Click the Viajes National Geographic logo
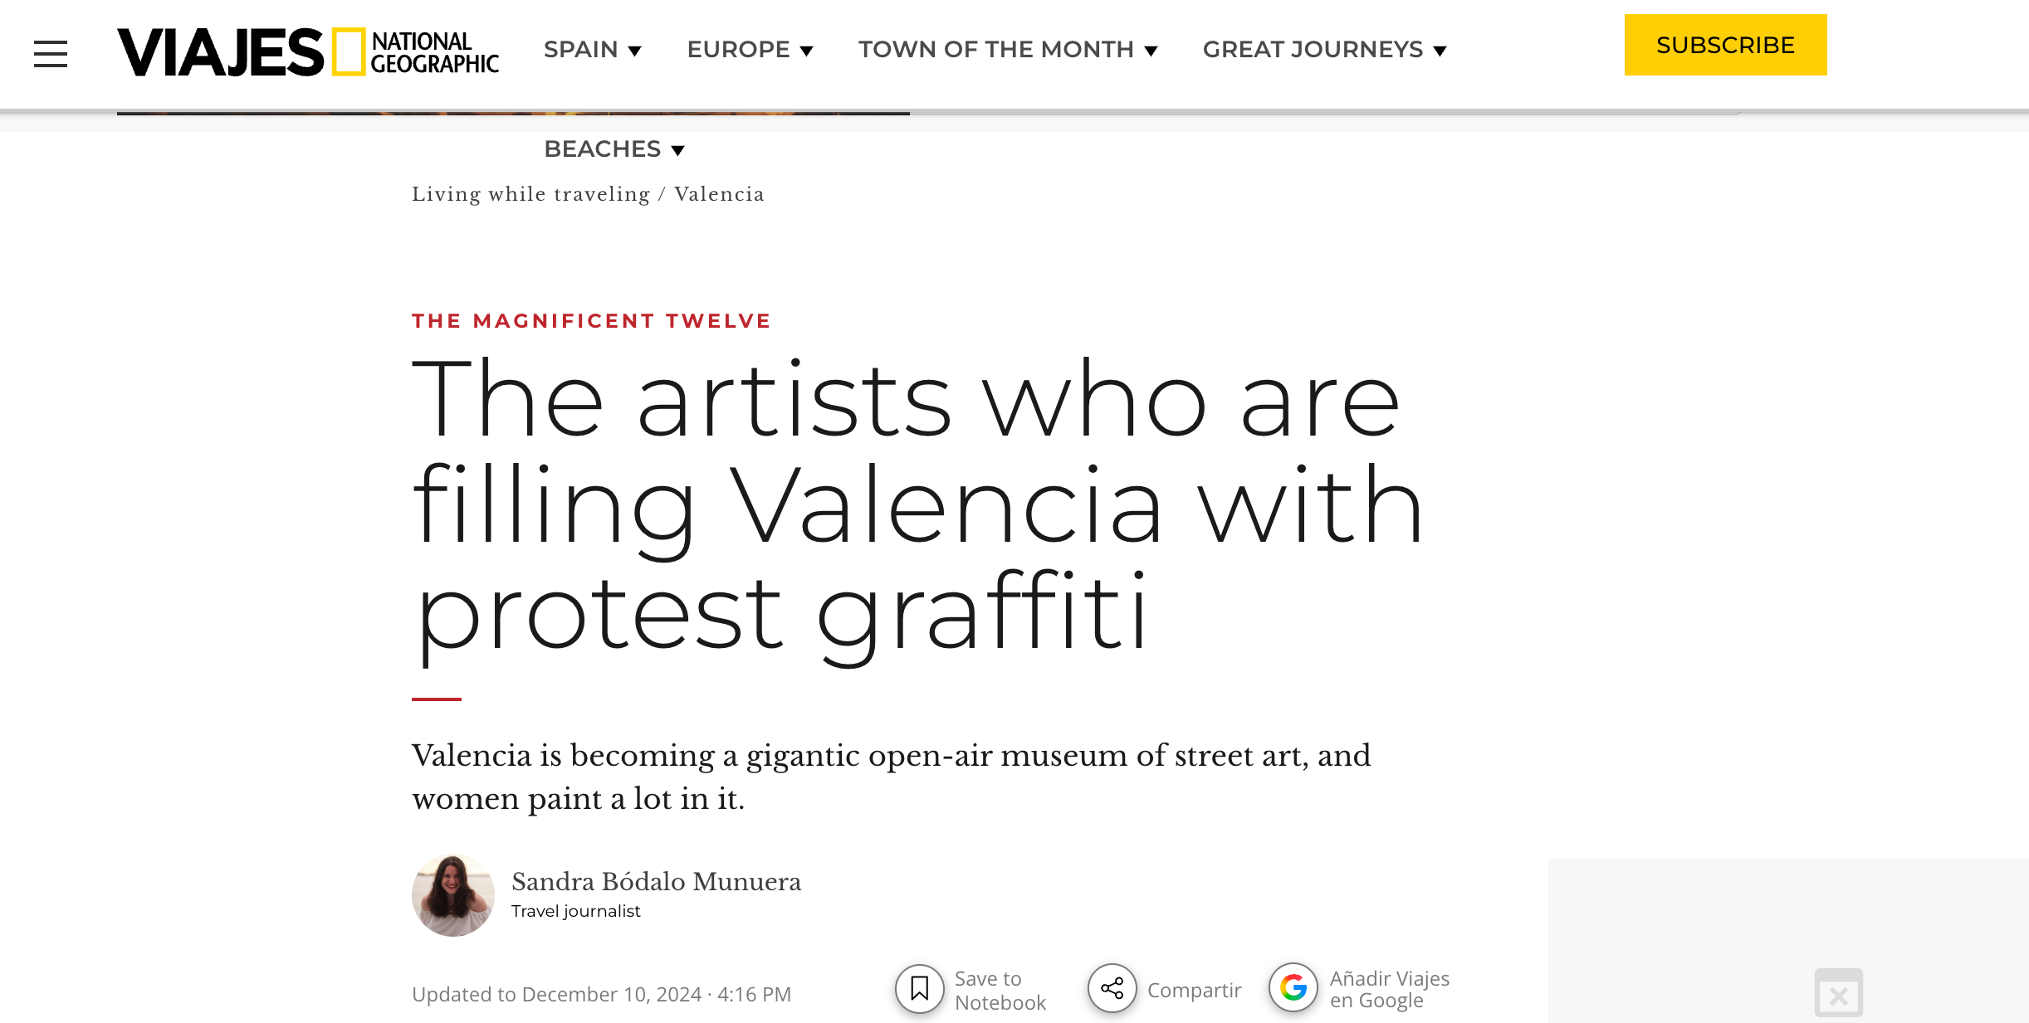The image size is (2029, 1023). click(x=308, y=52)
